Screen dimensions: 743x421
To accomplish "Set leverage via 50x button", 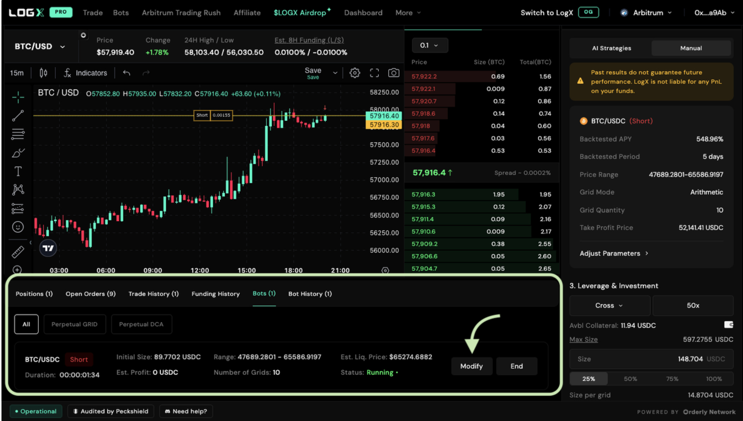I will 693,305.
